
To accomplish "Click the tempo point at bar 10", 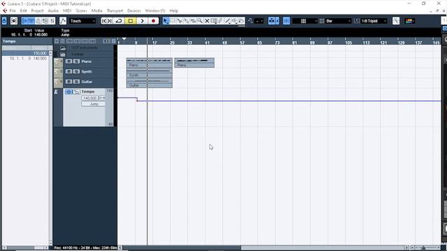I will 137,100.
